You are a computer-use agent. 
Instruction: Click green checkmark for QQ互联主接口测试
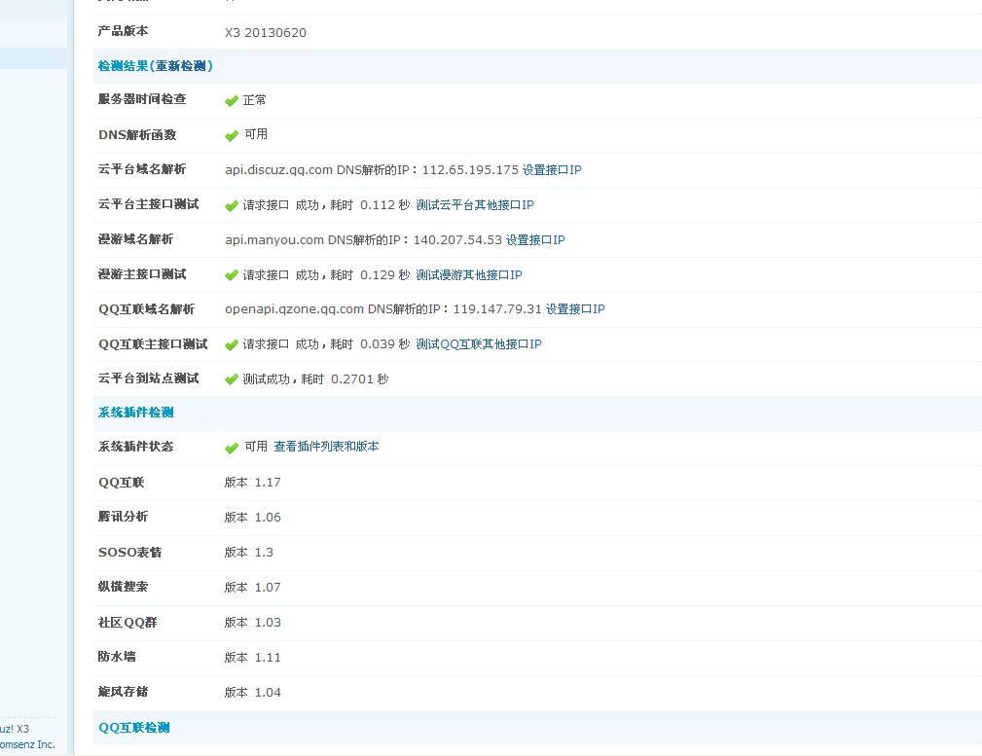click(x=232, y=344)
